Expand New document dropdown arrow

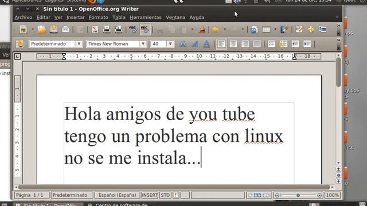click(x=33, y=30)
